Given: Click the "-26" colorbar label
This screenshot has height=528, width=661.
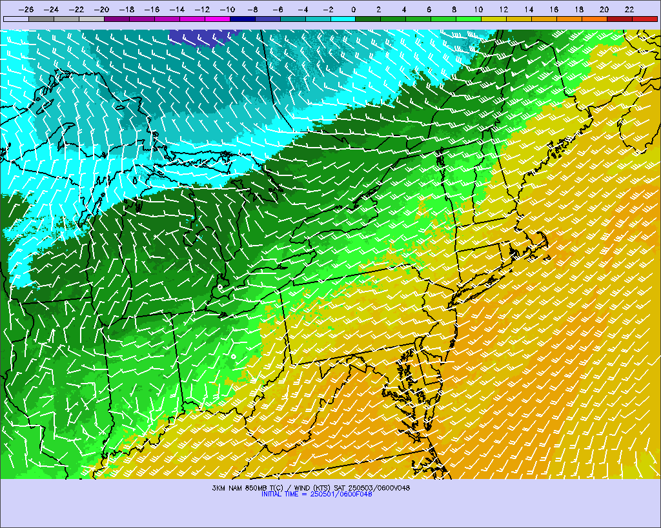Looking at the screenshot, I should coord(26,10).
